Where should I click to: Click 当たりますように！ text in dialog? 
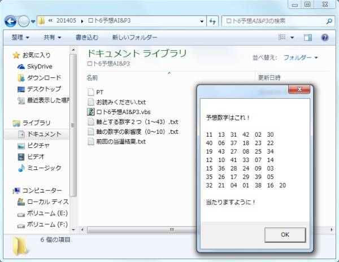tap(231, 202)
